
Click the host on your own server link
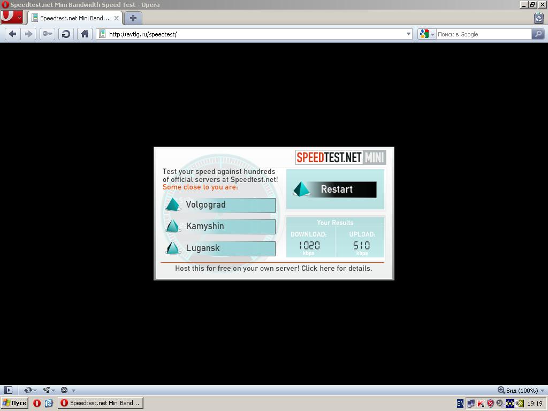pos(273,268)
